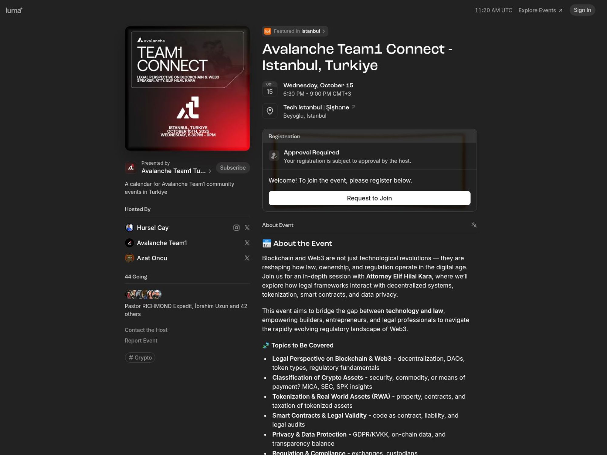Click the Report Event link

[141, 340]
